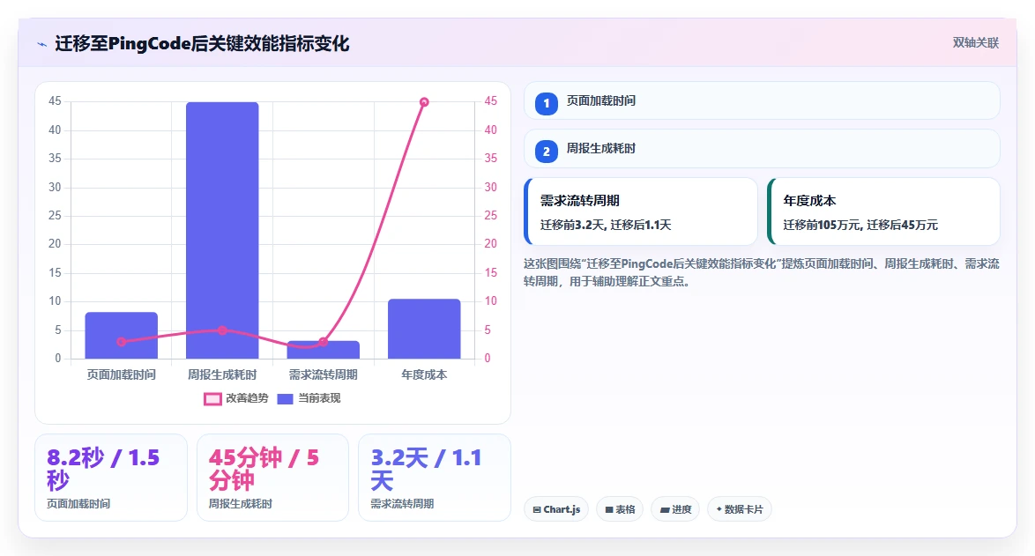Click the 双轴关联 label in the header
The height and width of the screenshot is (556, 1035).
(x=976, y=43)
